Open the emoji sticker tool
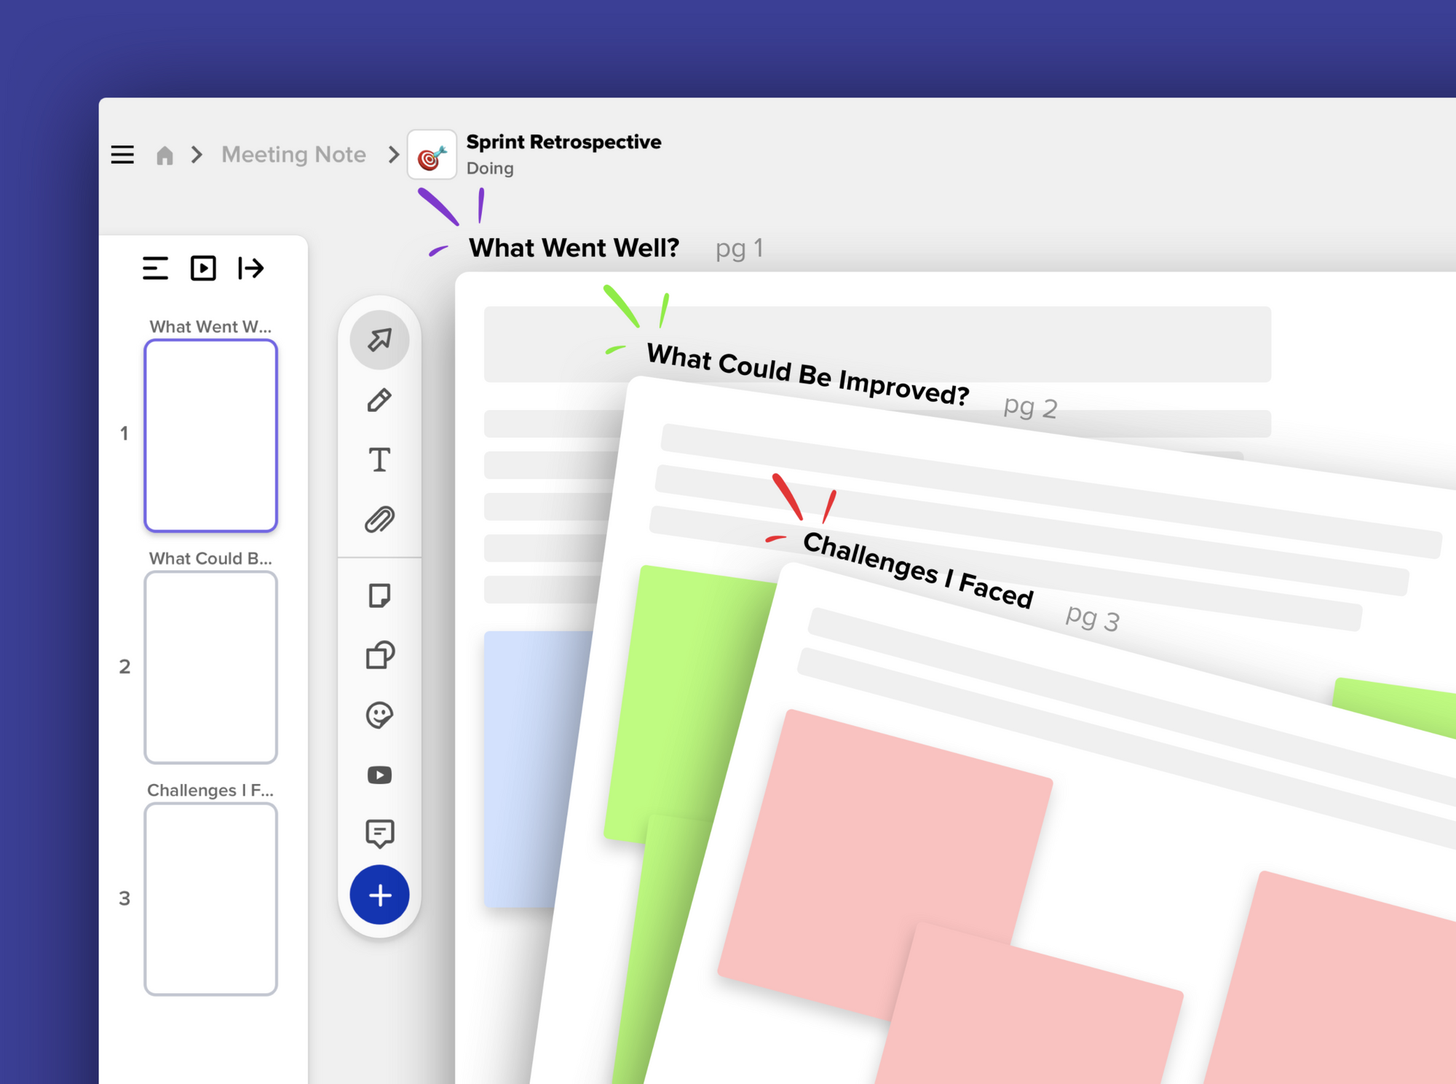The image size is (1456, 1084). point(379,715)
